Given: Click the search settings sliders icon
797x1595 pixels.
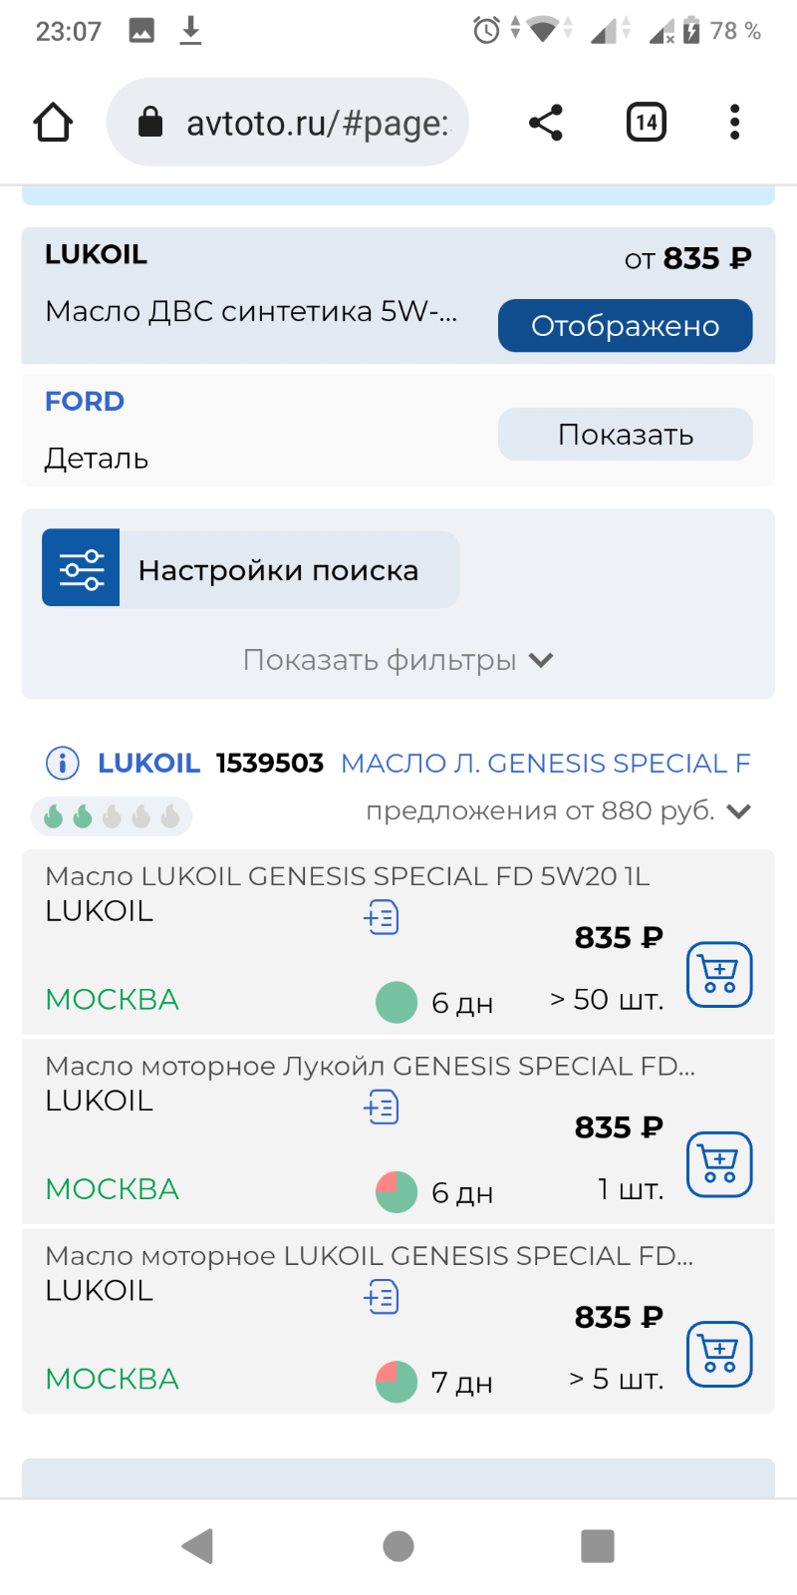Looking at the screenshot, I should (x=81, y=568).
